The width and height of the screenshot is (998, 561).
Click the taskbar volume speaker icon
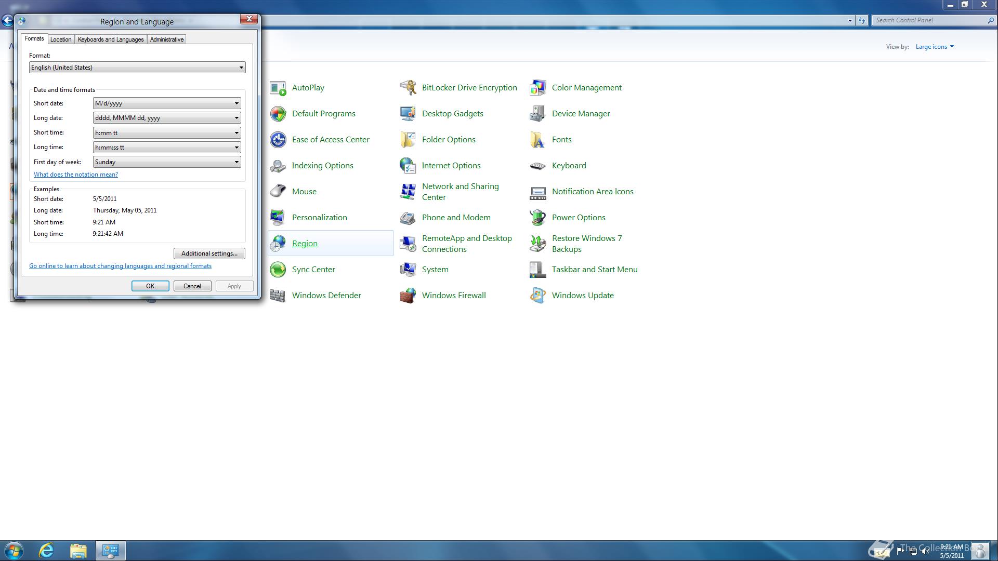[x=925, y=551]
